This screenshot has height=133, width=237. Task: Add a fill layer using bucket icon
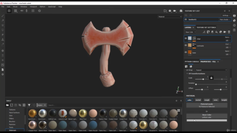(216, 32)
